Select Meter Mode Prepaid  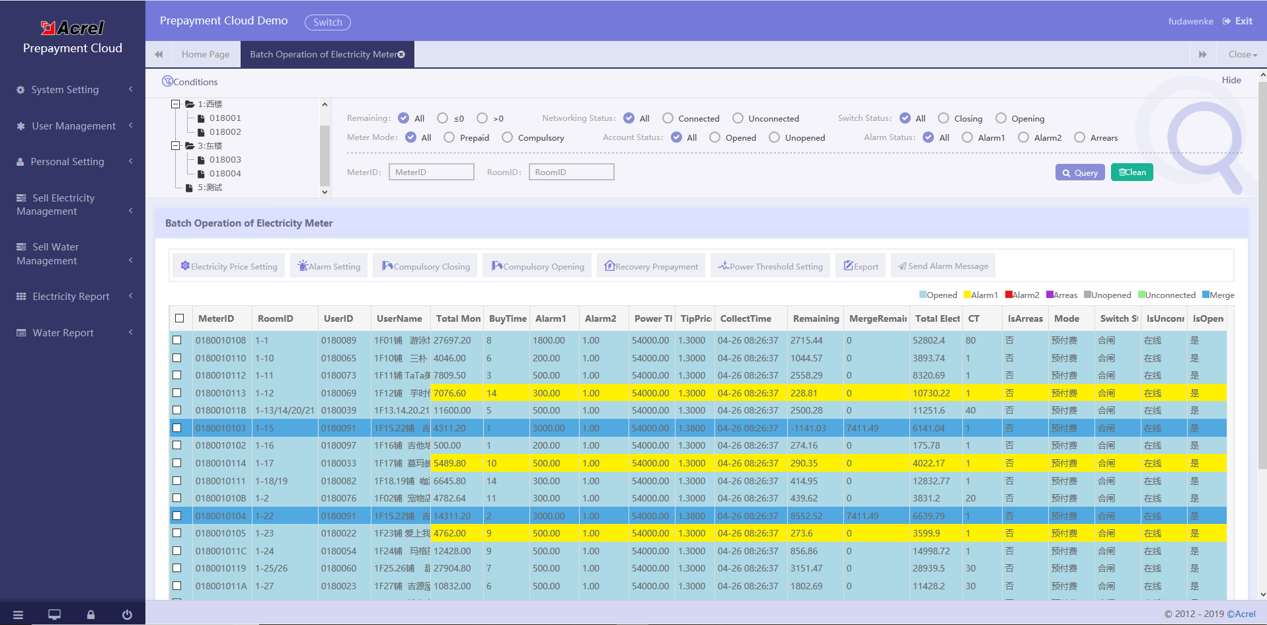(x=449, y=137)
